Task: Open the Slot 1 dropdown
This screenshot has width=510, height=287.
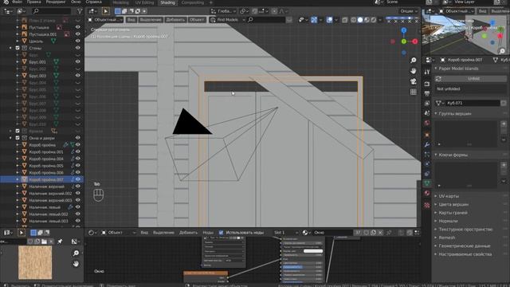Action: click(285, 233)
